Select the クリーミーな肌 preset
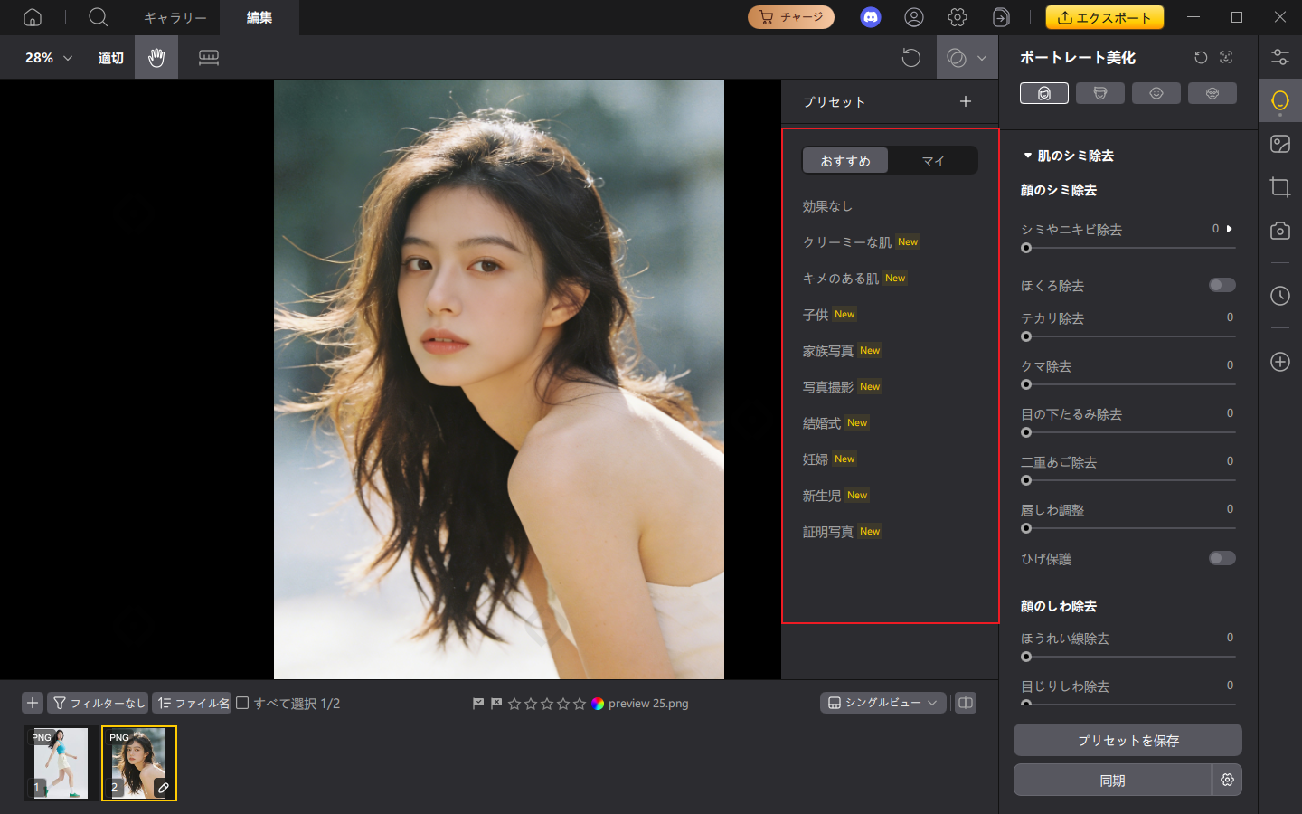The image size is (1302, 814). pos(846,241)
